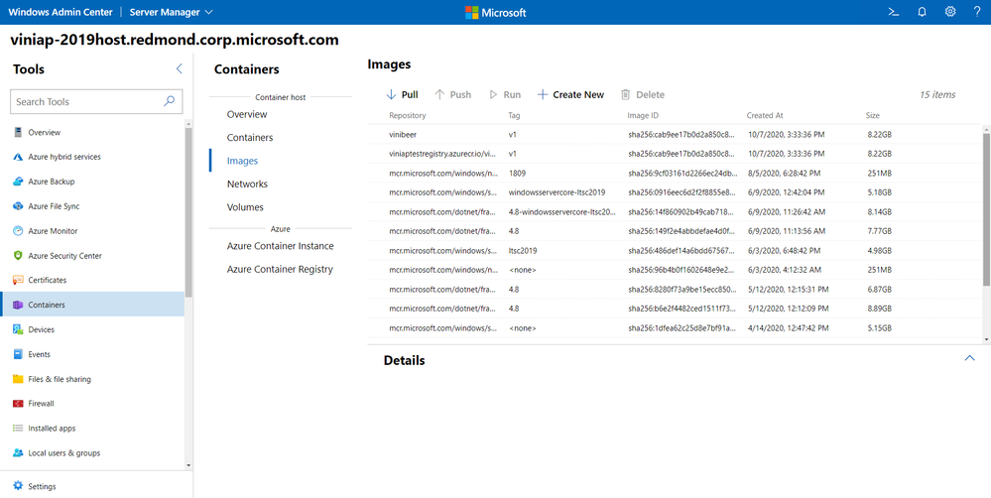Image resolution: width=991 pixels, height=498 pixels.
Task: Select the viniaptestregistry.azurecr.io row
Action: (x=675, y=154)
